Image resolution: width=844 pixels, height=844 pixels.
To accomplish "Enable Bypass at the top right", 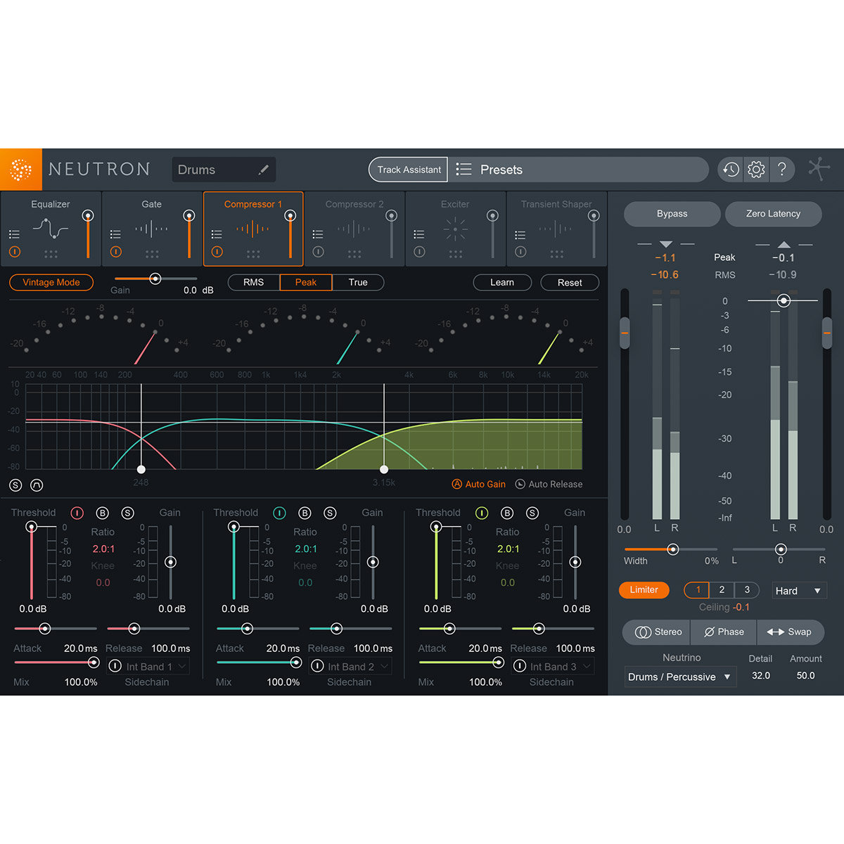I will pos(671,214).
